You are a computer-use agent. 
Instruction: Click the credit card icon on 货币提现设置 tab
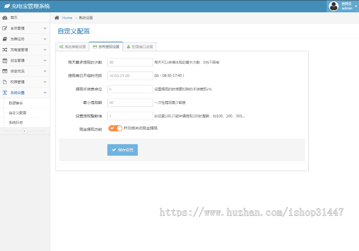95,47
